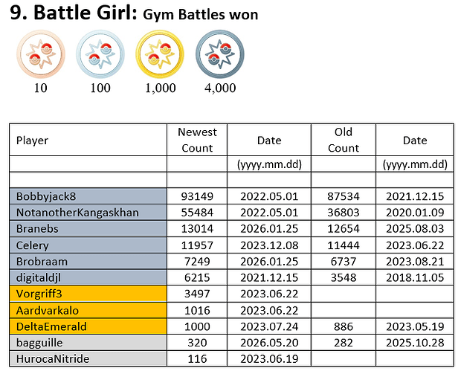Select the HurocaNitride player row

(x=232, y=358)
